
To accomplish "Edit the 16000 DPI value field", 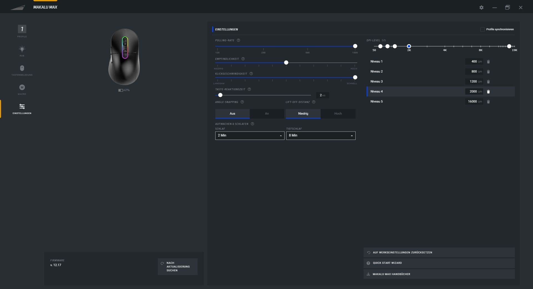I will pos(474,102).
